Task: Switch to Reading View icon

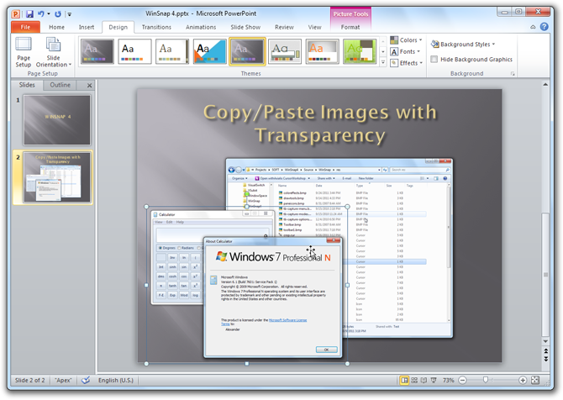Action: pos(424,380)
